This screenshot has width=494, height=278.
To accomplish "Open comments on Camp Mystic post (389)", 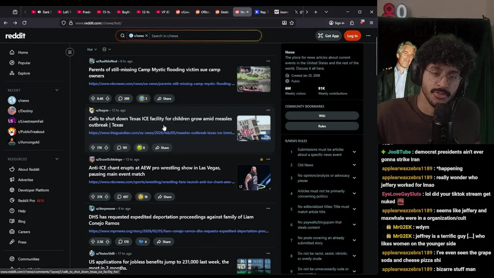I will [x=123, y=98].
